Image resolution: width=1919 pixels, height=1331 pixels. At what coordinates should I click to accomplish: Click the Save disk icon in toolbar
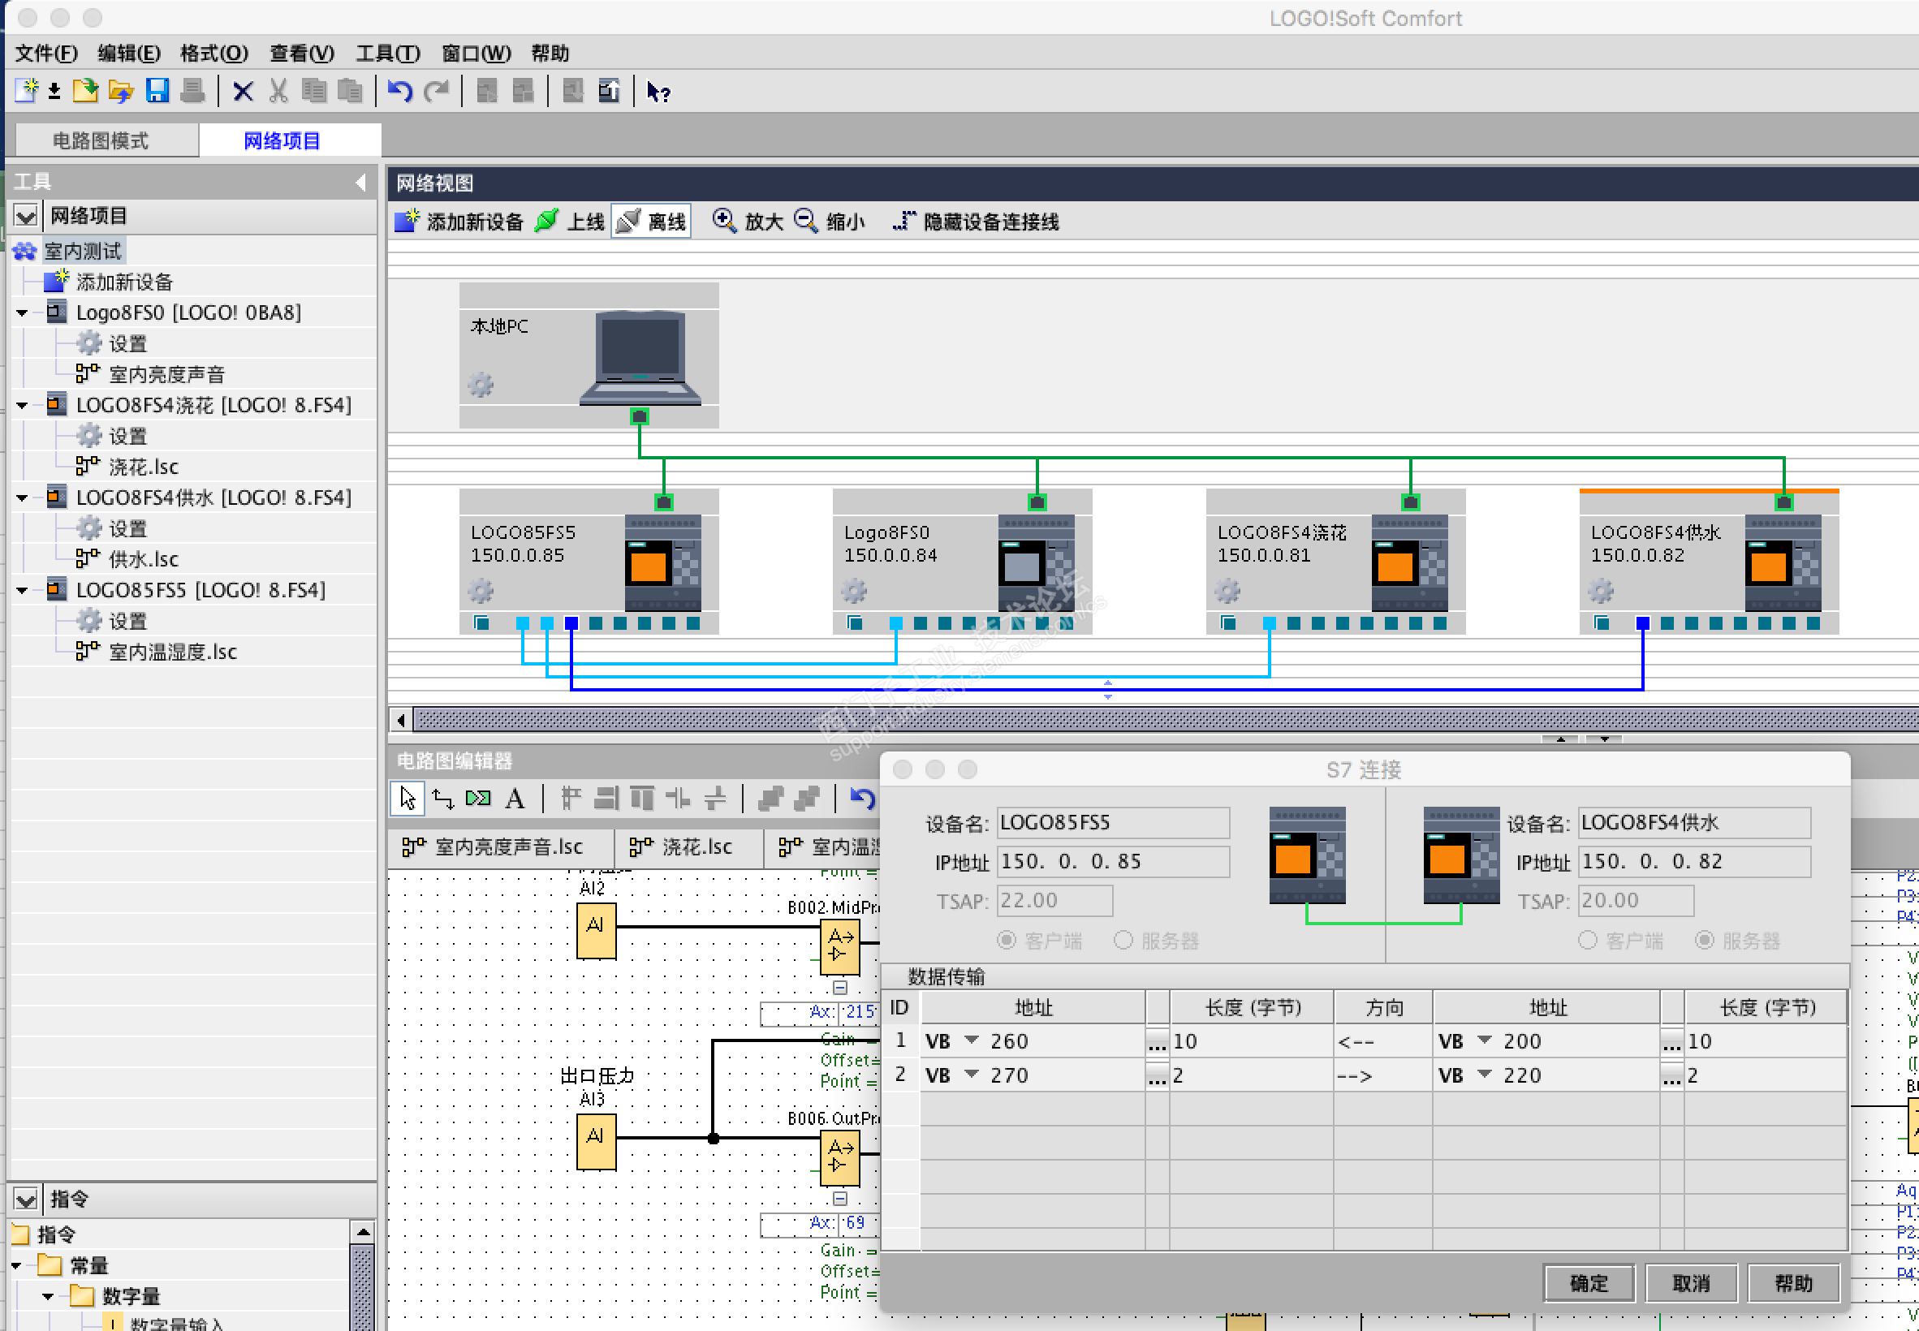coord(157,91)
